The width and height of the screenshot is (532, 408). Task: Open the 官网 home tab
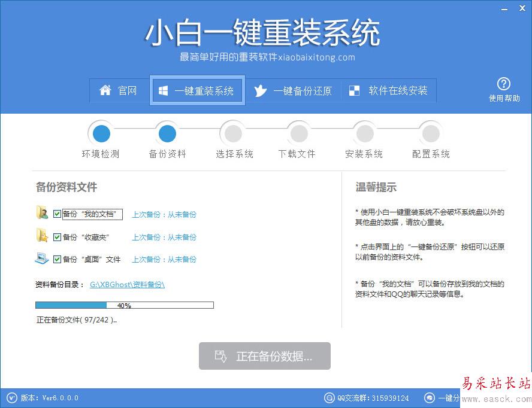pyautogui.click(x=119, y=90)
